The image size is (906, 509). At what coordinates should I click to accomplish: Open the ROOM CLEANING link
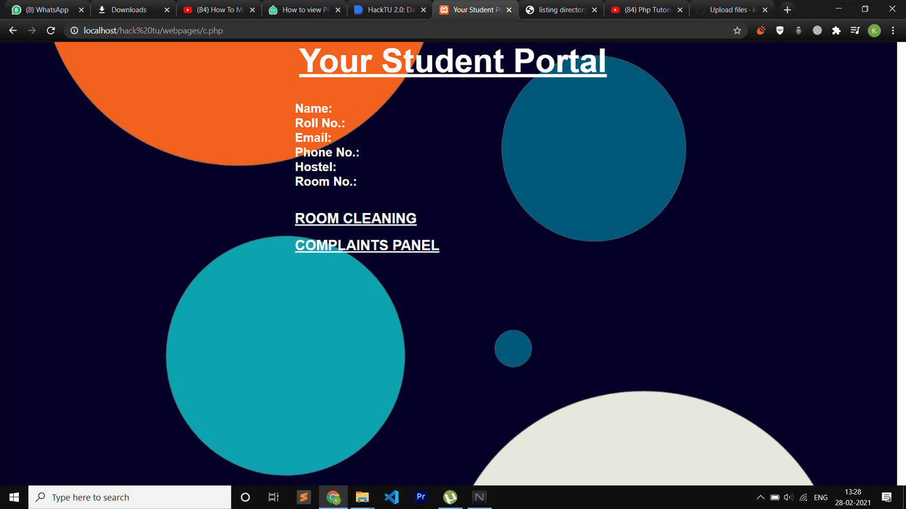pos(355,218)
